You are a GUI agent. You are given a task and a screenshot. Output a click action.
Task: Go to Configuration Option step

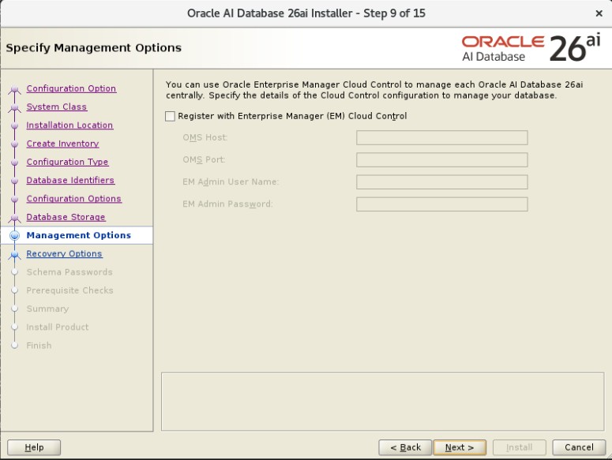71,88
